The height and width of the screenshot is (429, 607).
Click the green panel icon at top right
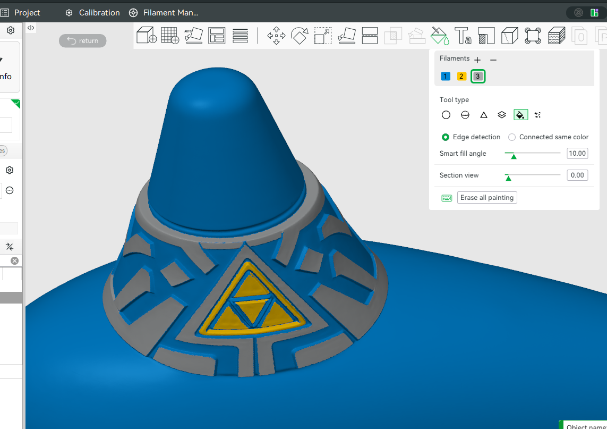click(x=595, y=13)
